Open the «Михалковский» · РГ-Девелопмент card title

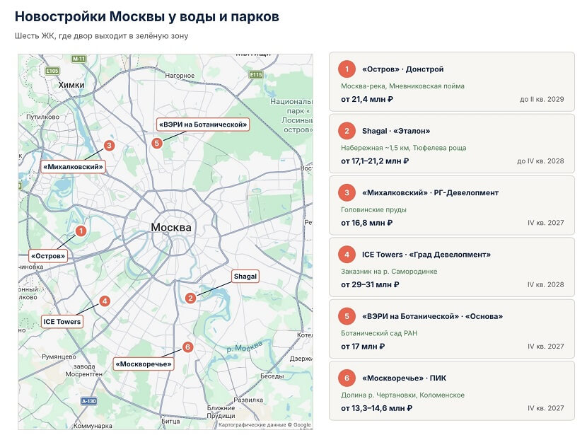(431, 192)
